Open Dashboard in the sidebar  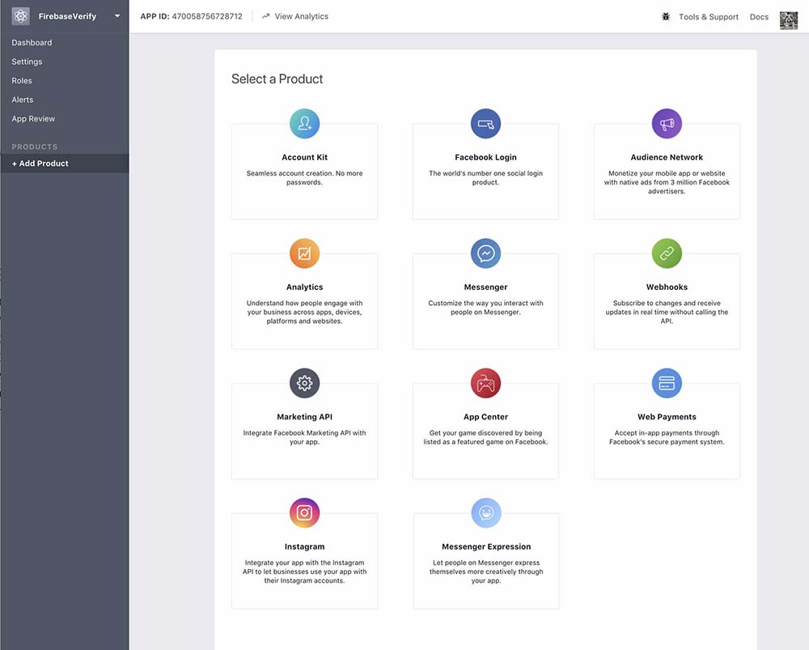point(32,42)
